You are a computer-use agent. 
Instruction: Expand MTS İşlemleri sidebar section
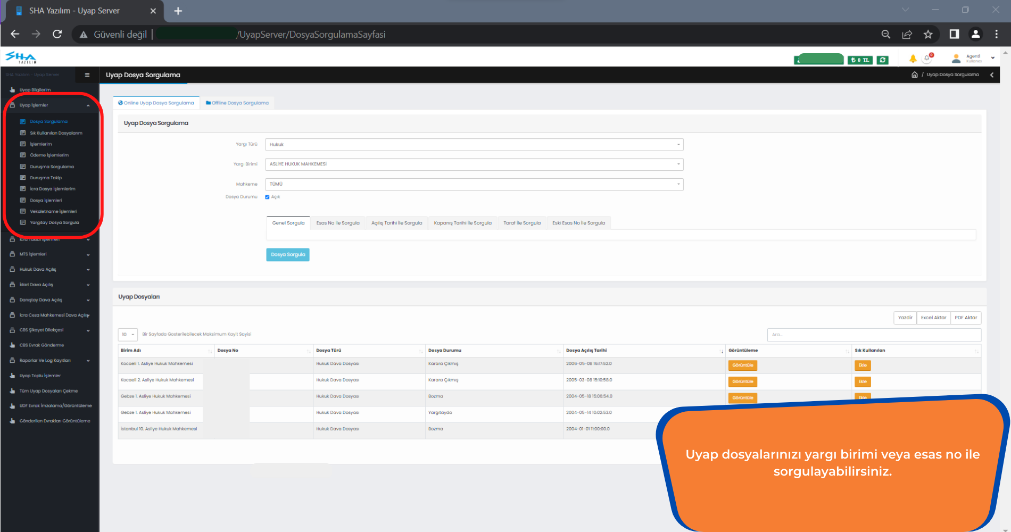pos(51,254)
